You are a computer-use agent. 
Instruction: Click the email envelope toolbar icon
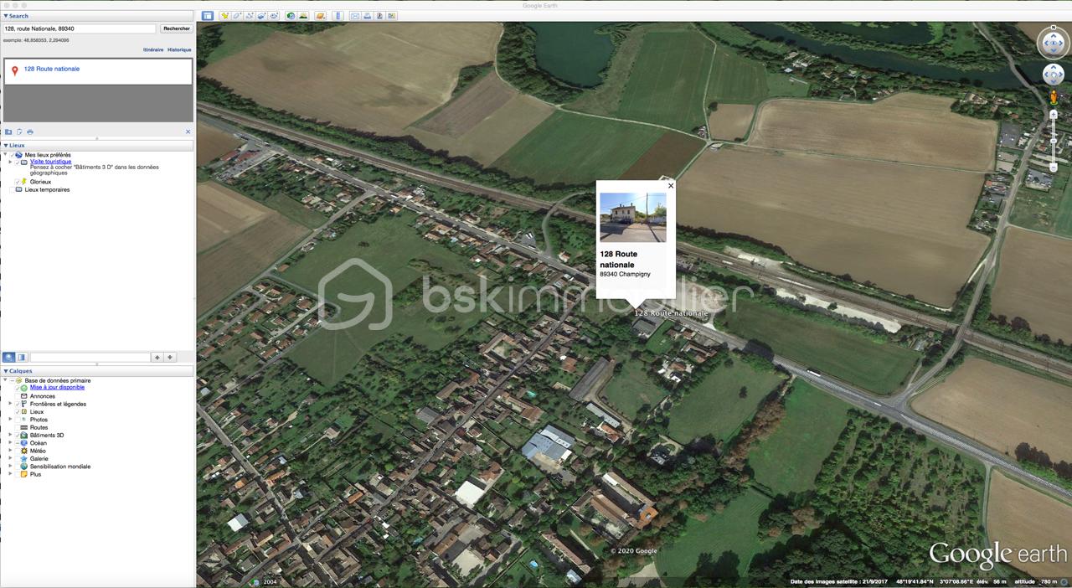(x=355, y=16)
